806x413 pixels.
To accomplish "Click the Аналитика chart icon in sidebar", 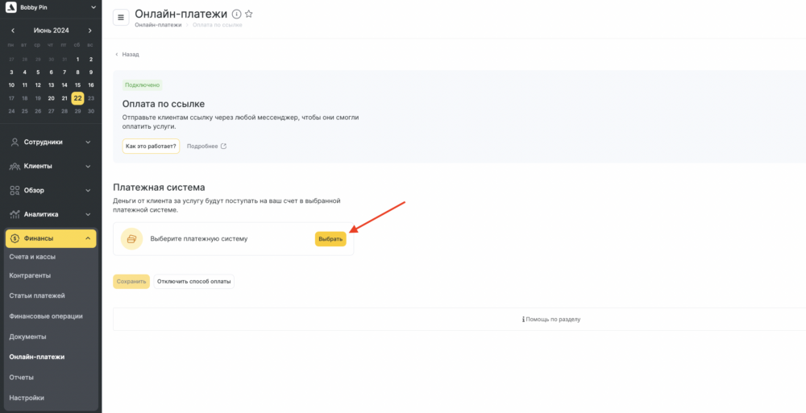I will coord(15,214).
